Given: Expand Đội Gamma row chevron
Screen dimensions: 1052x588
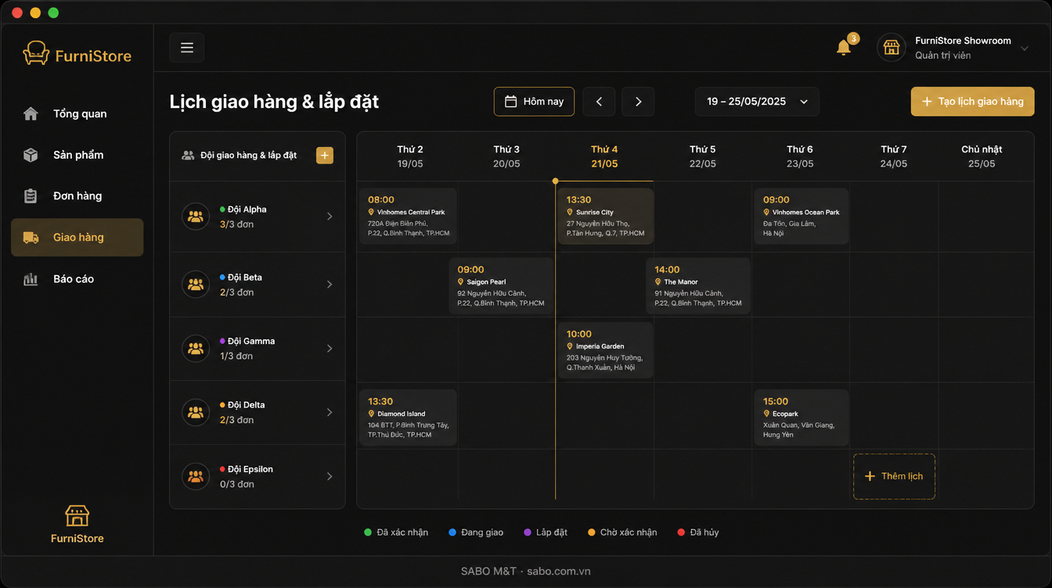Looking at the screenshot, I should coord(330,349).
